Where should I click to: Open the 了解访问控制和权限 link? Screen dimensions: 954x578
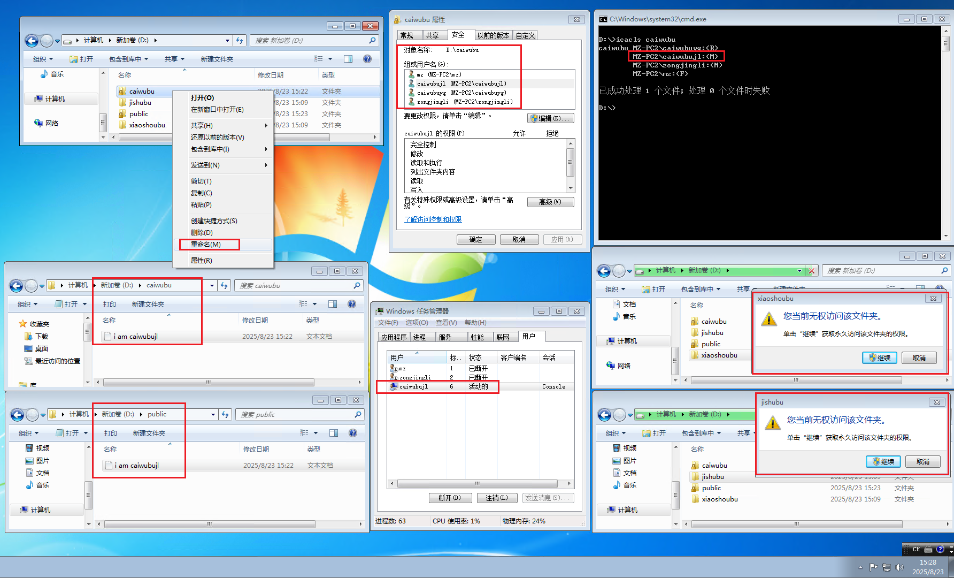433,219
